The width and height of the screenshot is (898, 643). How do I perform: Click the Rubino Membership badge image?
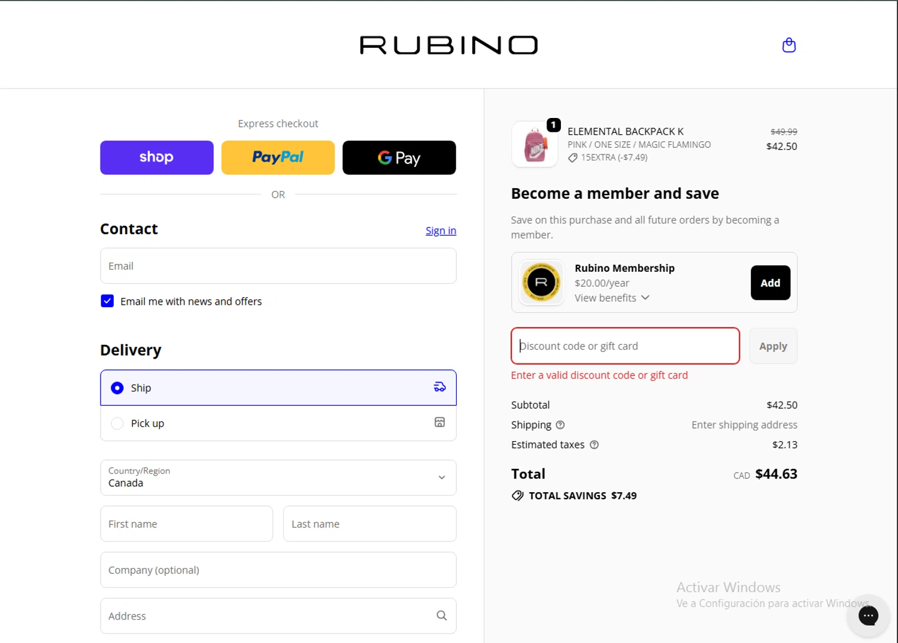[x=541, y=283]
